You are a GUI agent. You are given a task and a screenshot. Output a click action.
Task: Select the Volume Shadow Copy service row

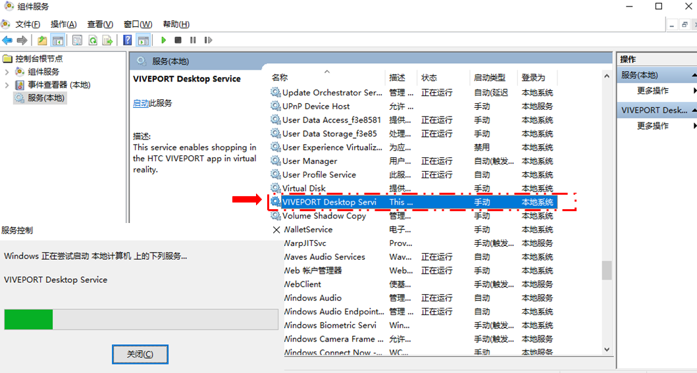(413, 216)
